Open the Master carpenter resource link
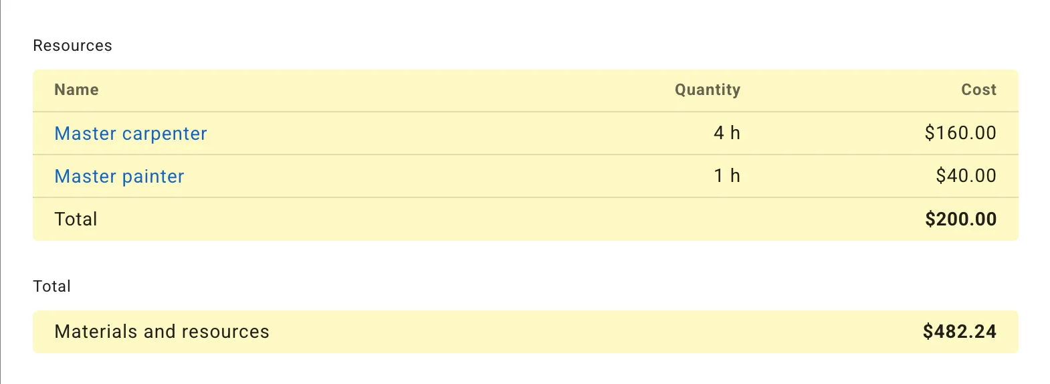 point(130,134)
